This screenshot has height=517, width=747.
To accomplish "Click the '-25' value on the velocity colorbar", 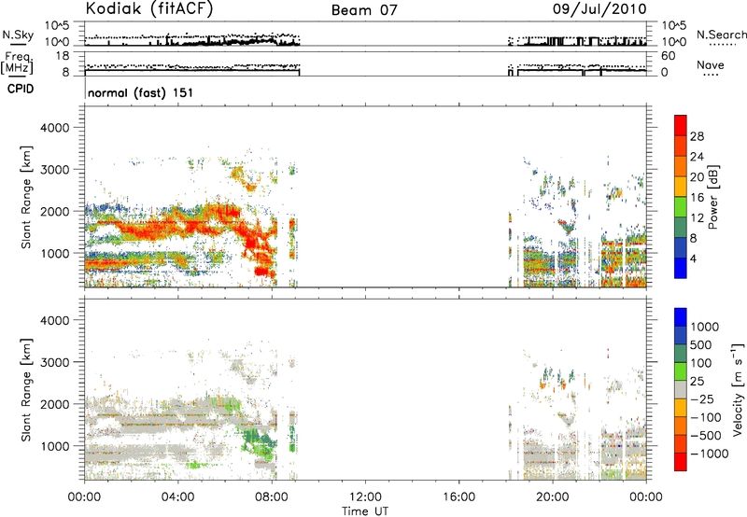I will click(702, 399).
